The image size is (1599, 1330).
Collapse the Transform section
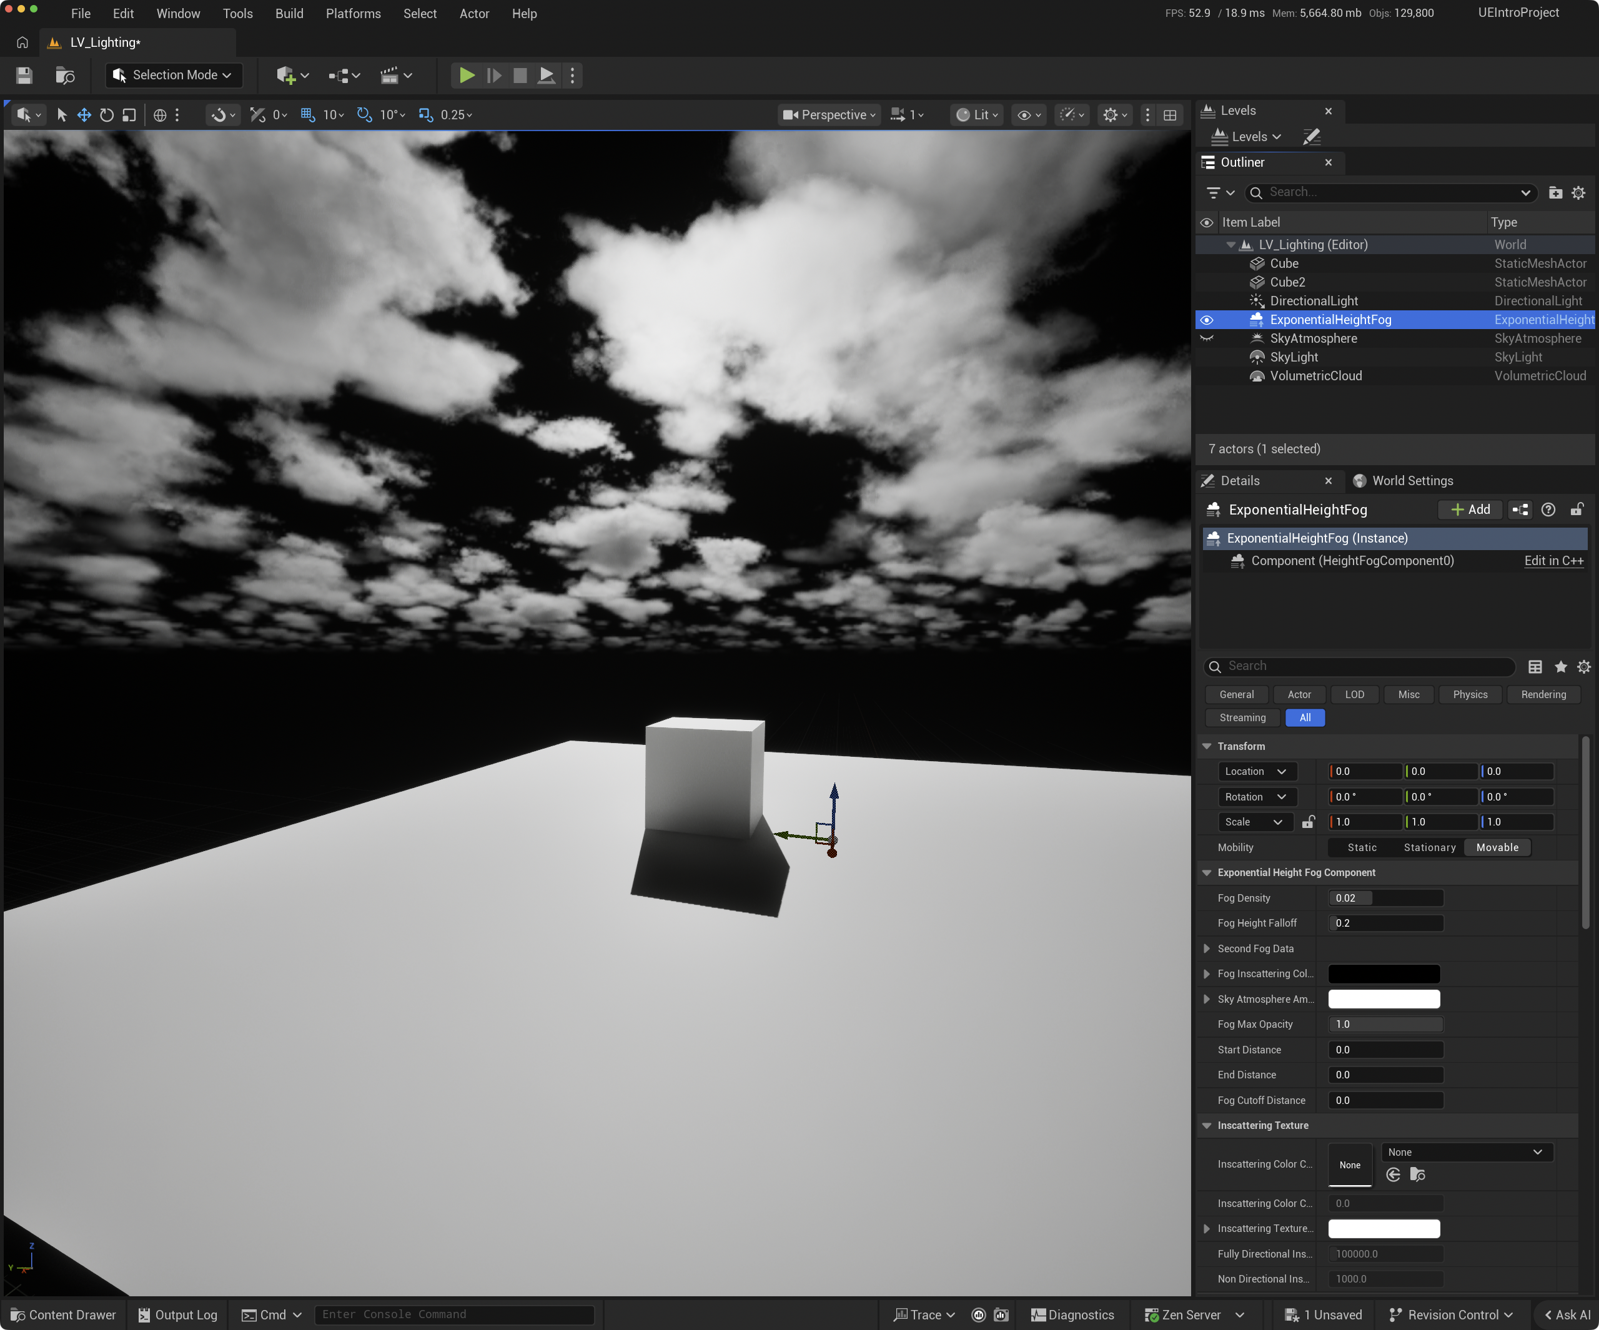pos(1207,746)
